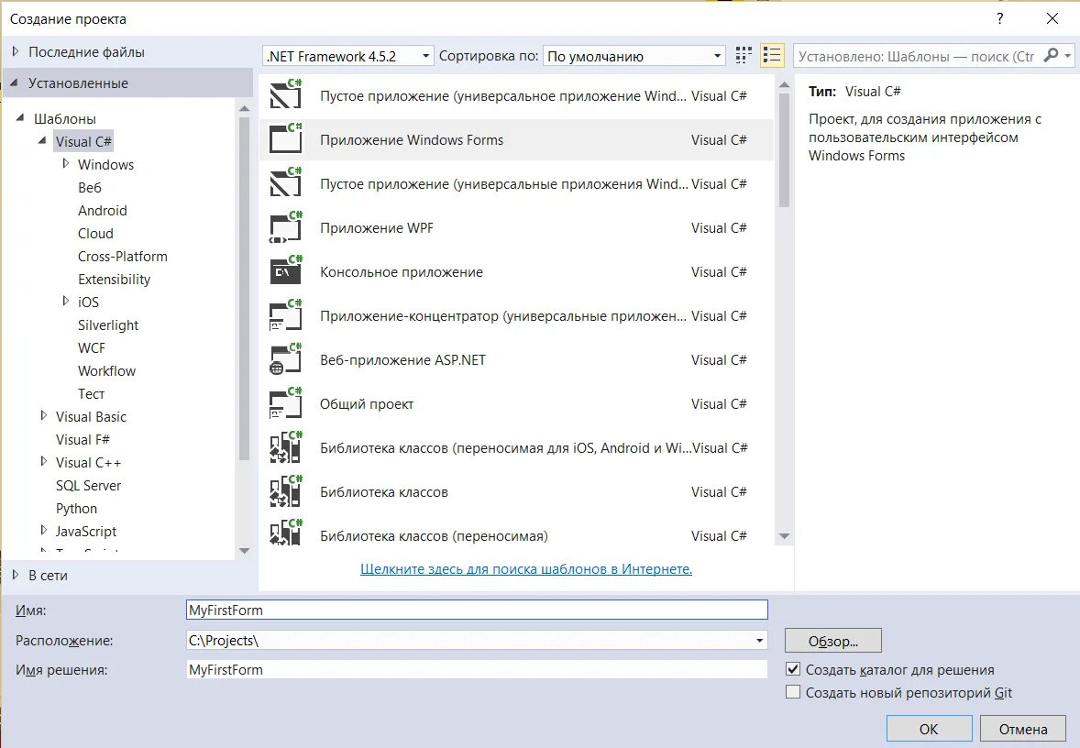Click the console application template icon
Screen dimensions: 1080x748
point(285,271)
